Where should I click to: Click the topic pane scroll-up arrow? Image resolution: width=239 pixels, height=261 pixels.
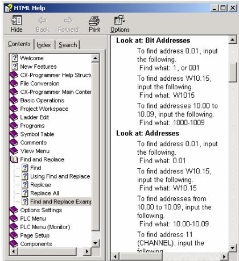pos(232,40)
